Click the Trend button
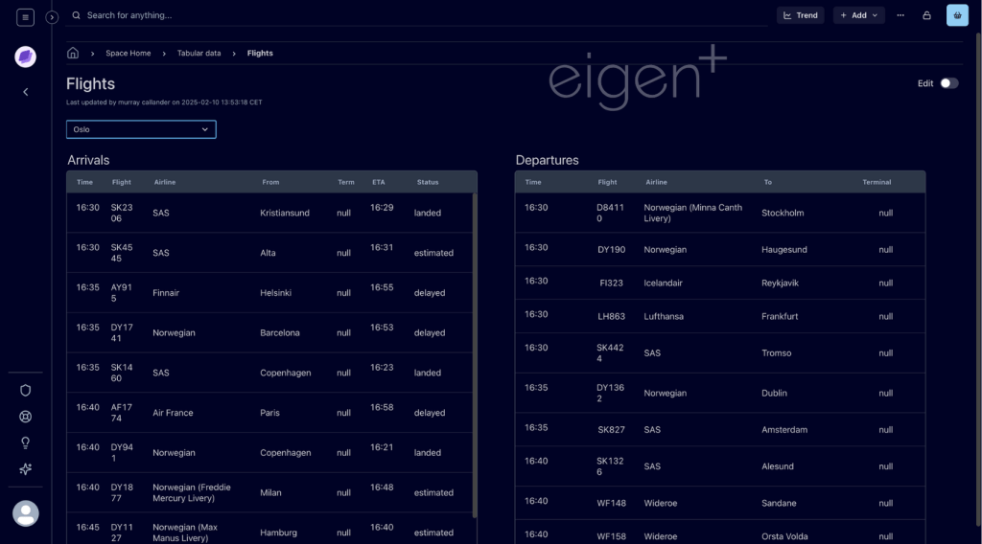Screen dimensions: 982x544 coord(801,15)
